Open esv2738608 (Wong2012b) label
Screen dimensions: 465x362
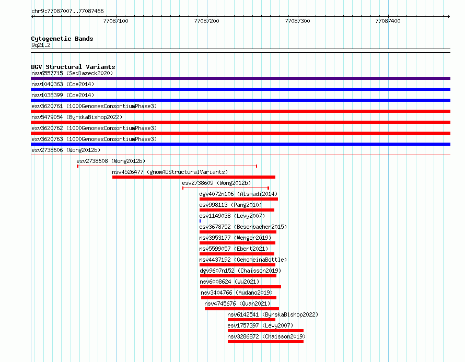pyautogui.click(x=111, y=161)
